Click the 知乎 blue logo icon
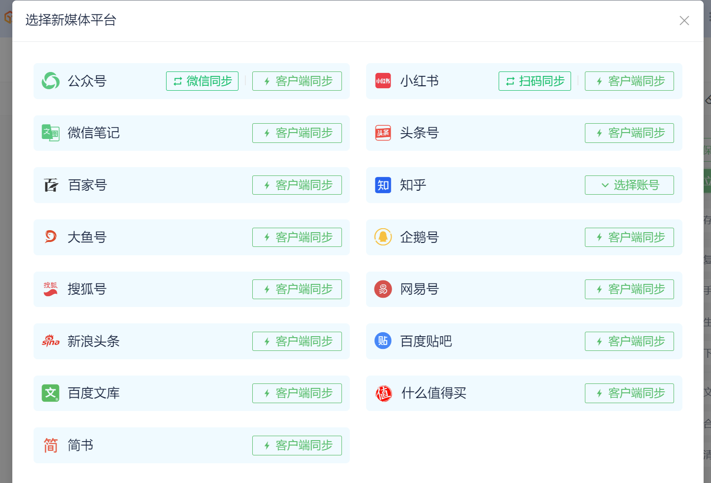The image size is (711, 483). [x=383, y=185]
